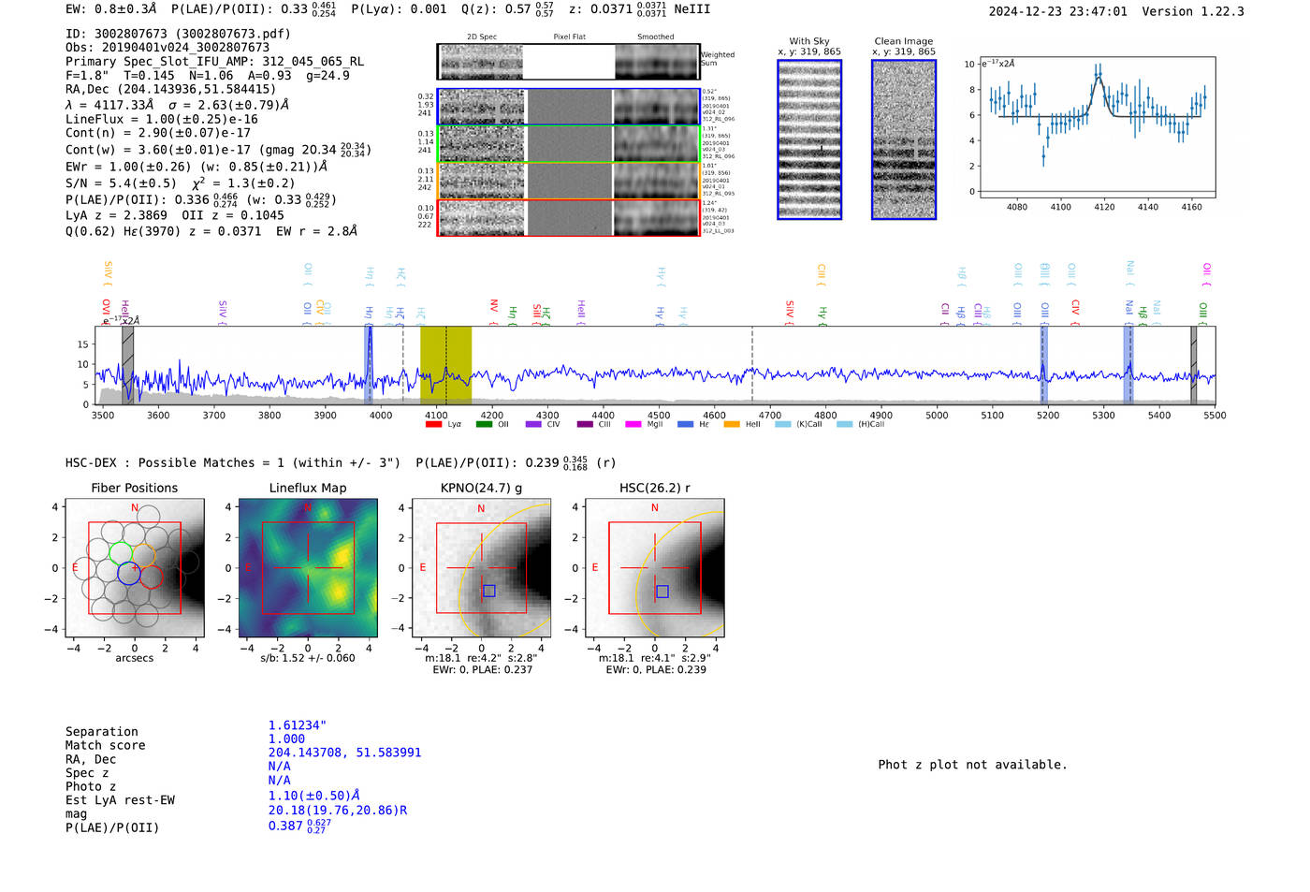Image resolution: width=1310 pixels, height=892 pixels.
Task: Select the Est LyA rest-EW value '1.10(±0.50)Å'
Action: tap(314, 796)
